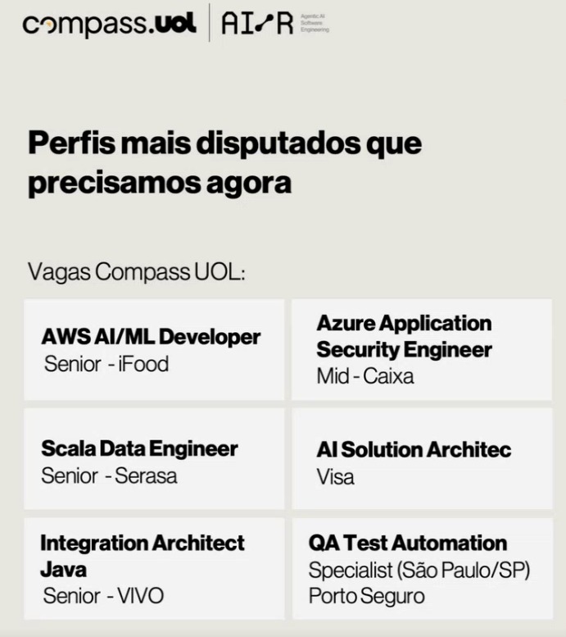Open the QA Test Automation job title
This screenshot has width=566, height=637.
tap(407, 543)
